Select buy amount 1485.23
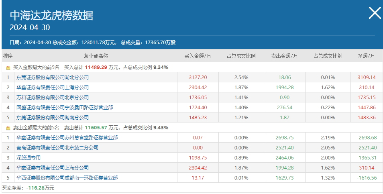Image resolution: width=383 pixels, height=194 pixels. 198,118
